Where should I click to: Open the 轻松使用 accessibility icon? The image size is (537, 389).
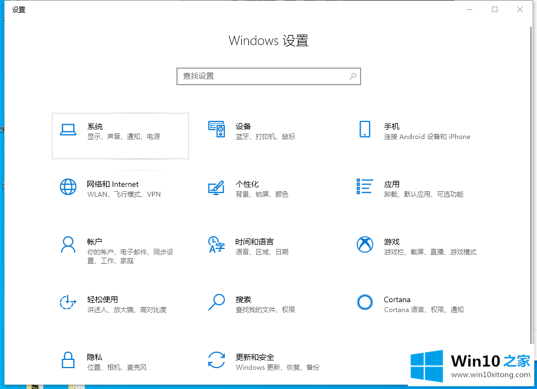pos(68,302)
